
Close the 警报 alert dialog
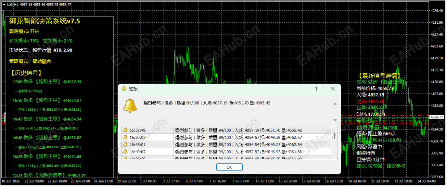pos(333,89)
